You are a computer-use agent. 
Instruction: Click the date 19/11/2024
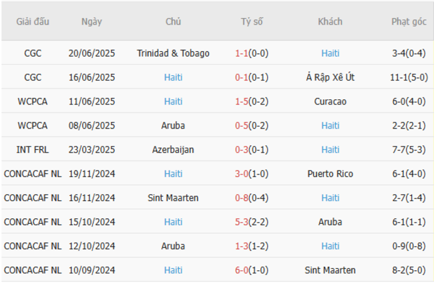point(92,174)
